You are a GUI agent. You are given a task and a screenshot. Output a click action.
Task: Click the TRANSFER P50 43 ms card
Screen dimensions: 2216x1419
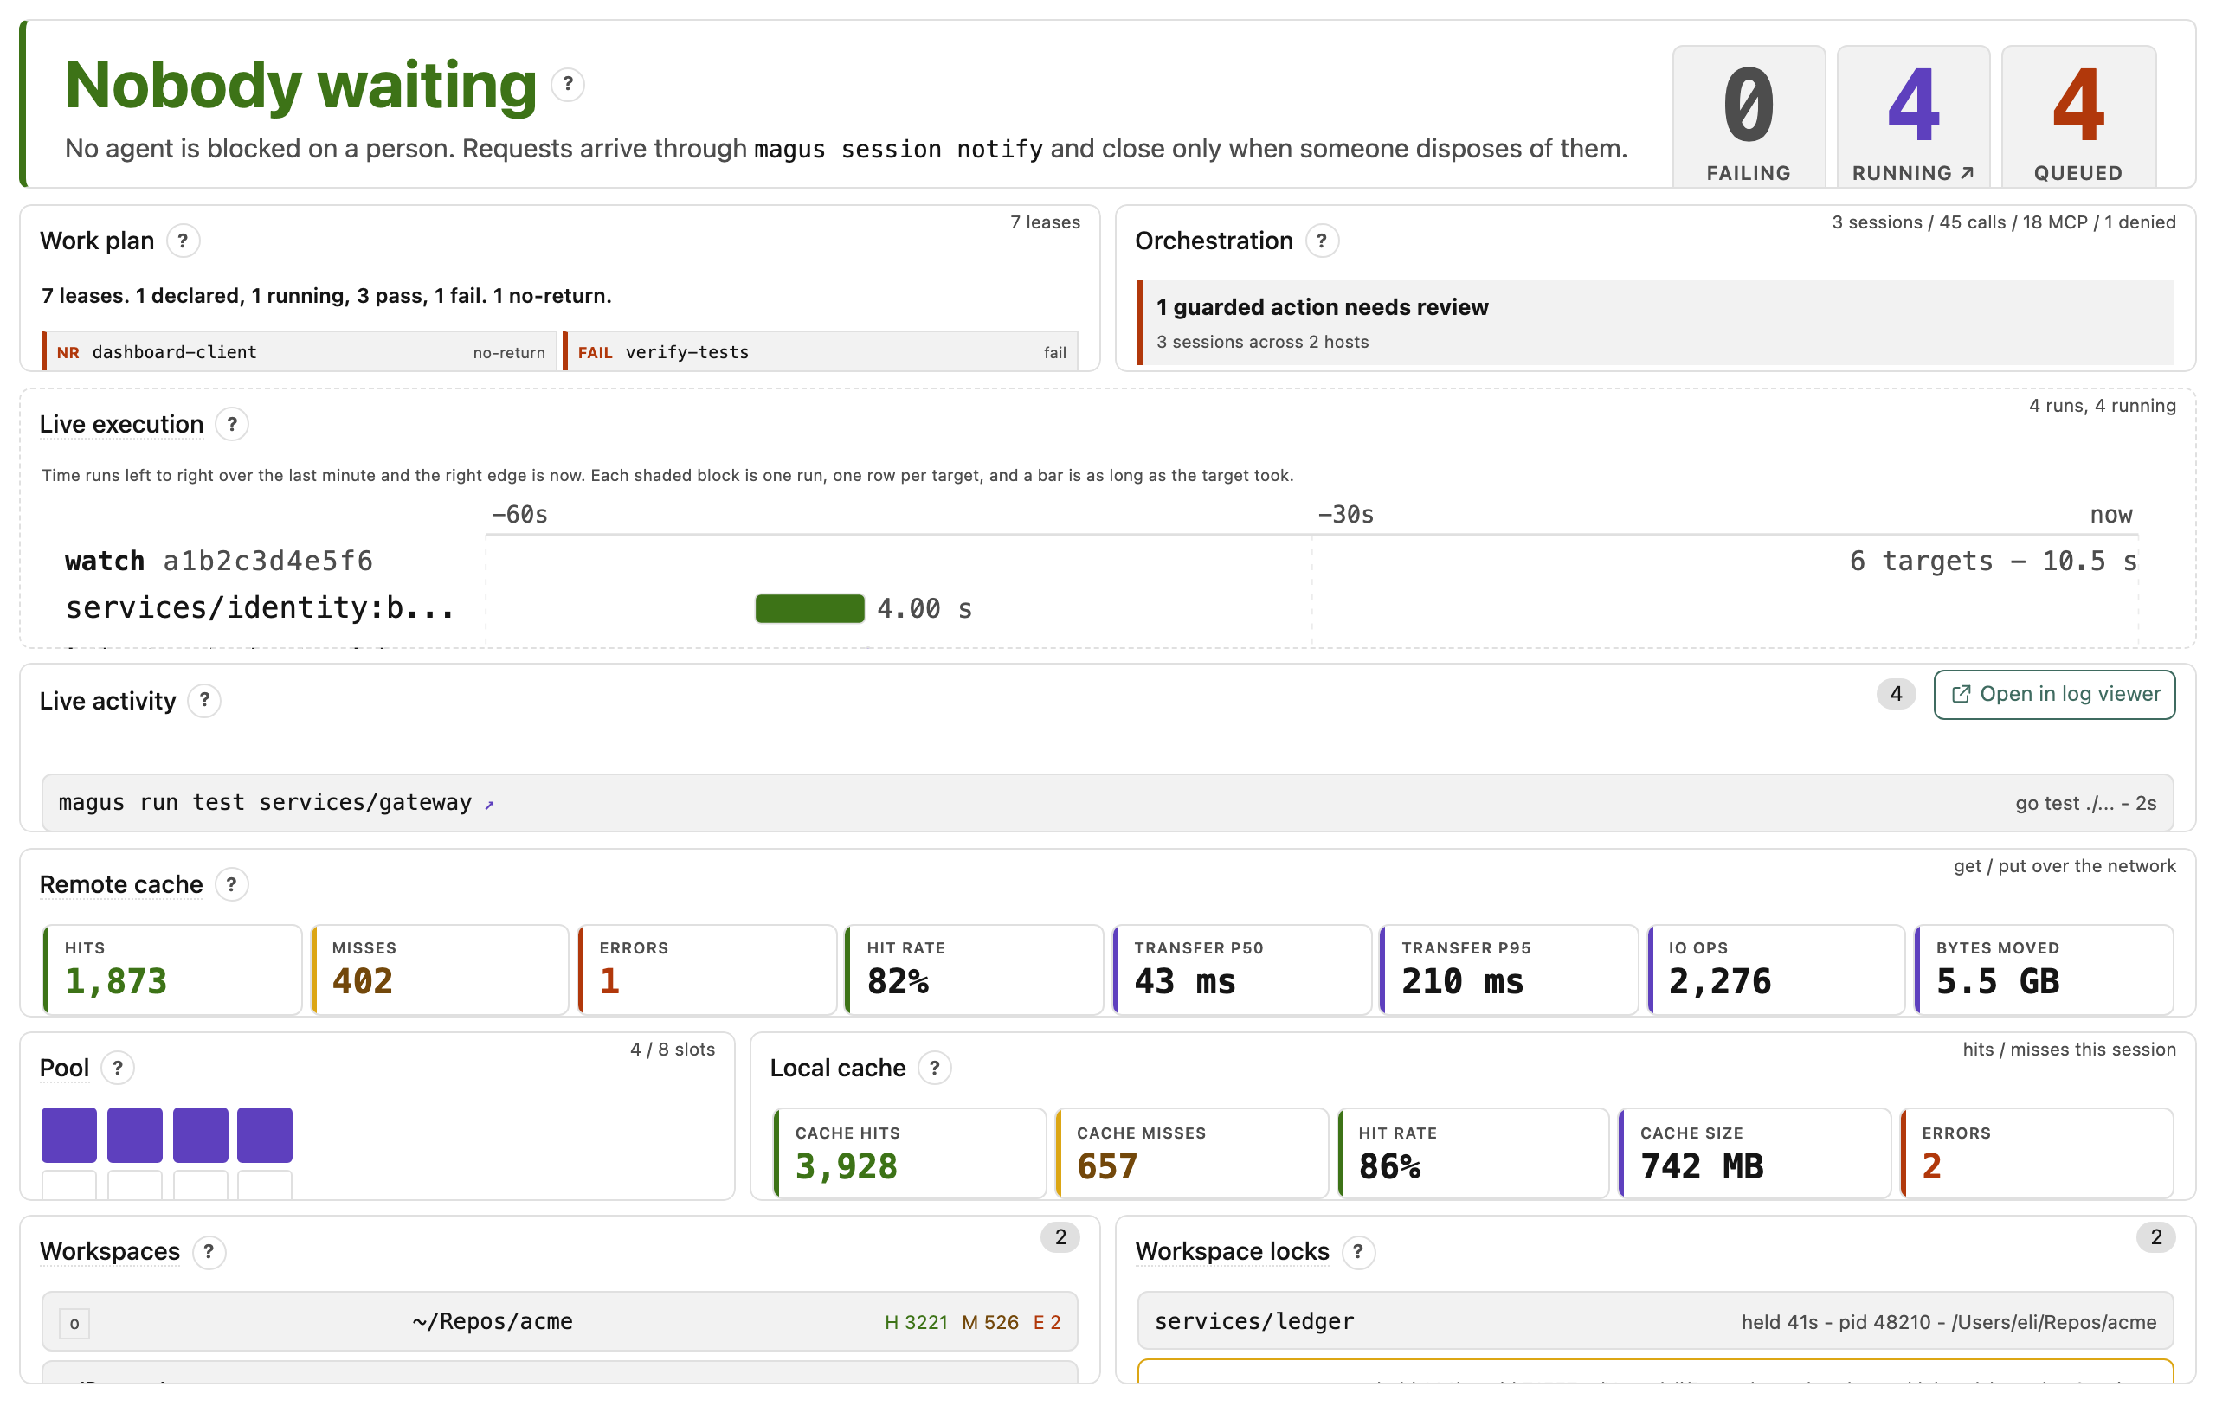pyautogui.click(x=1241, y=970)
